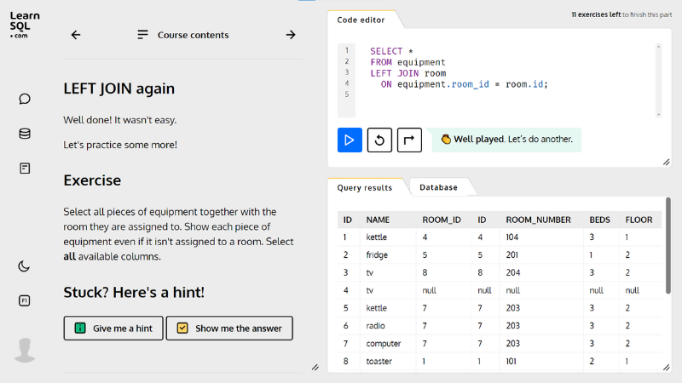Open Course contents list icon
This screenshot has width=682, height=383.
[142, 35]
